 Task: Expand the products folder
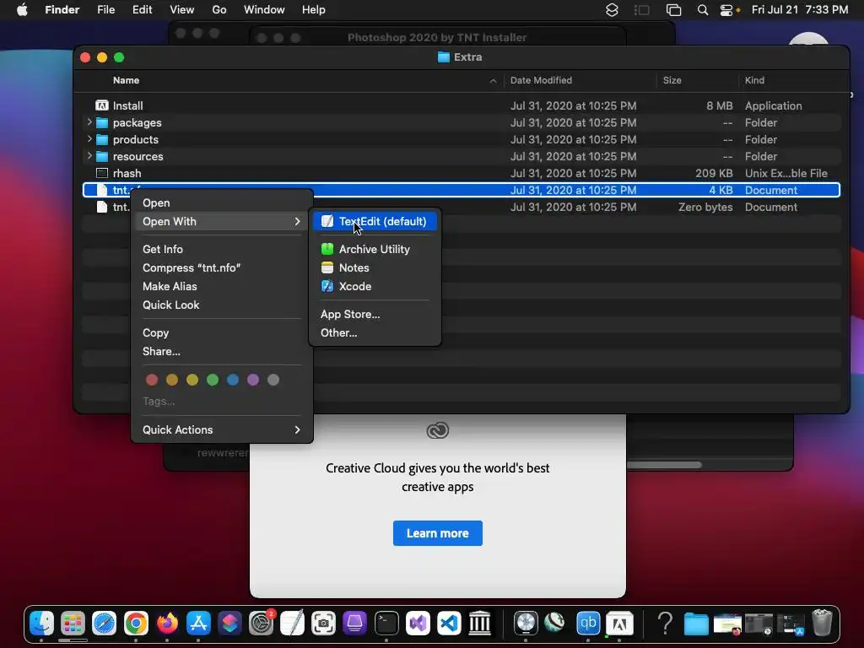[89, 139]
